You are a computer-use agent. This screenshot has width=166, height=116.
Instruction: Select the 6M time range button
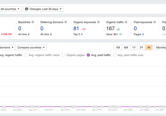[126, 47]
